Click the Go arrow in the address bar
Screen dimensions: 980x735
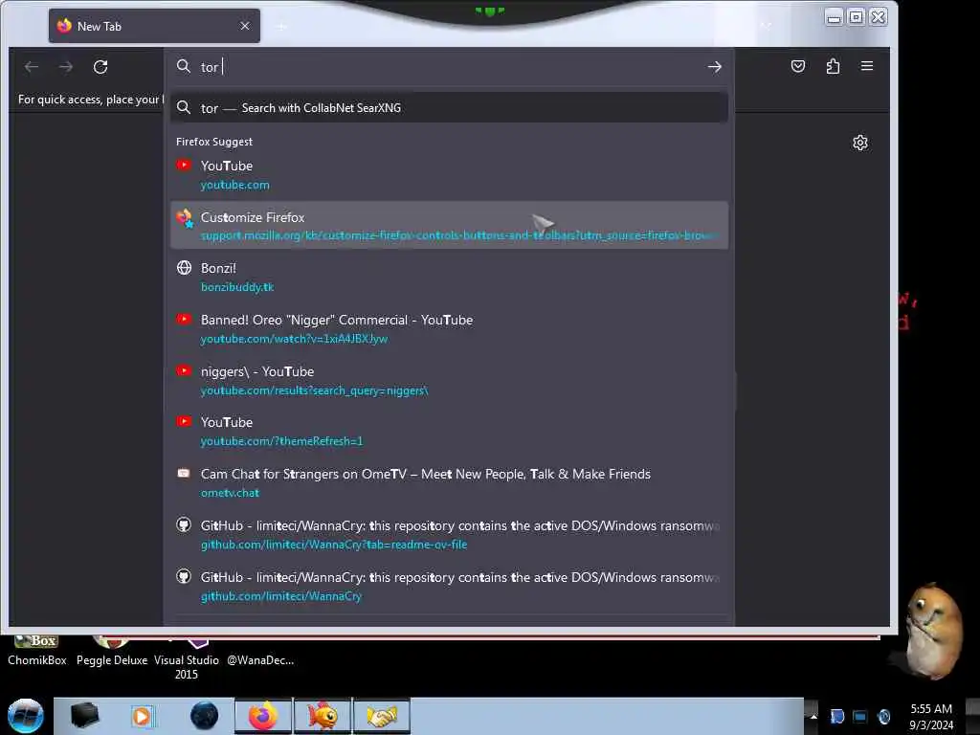coord(714,67)
